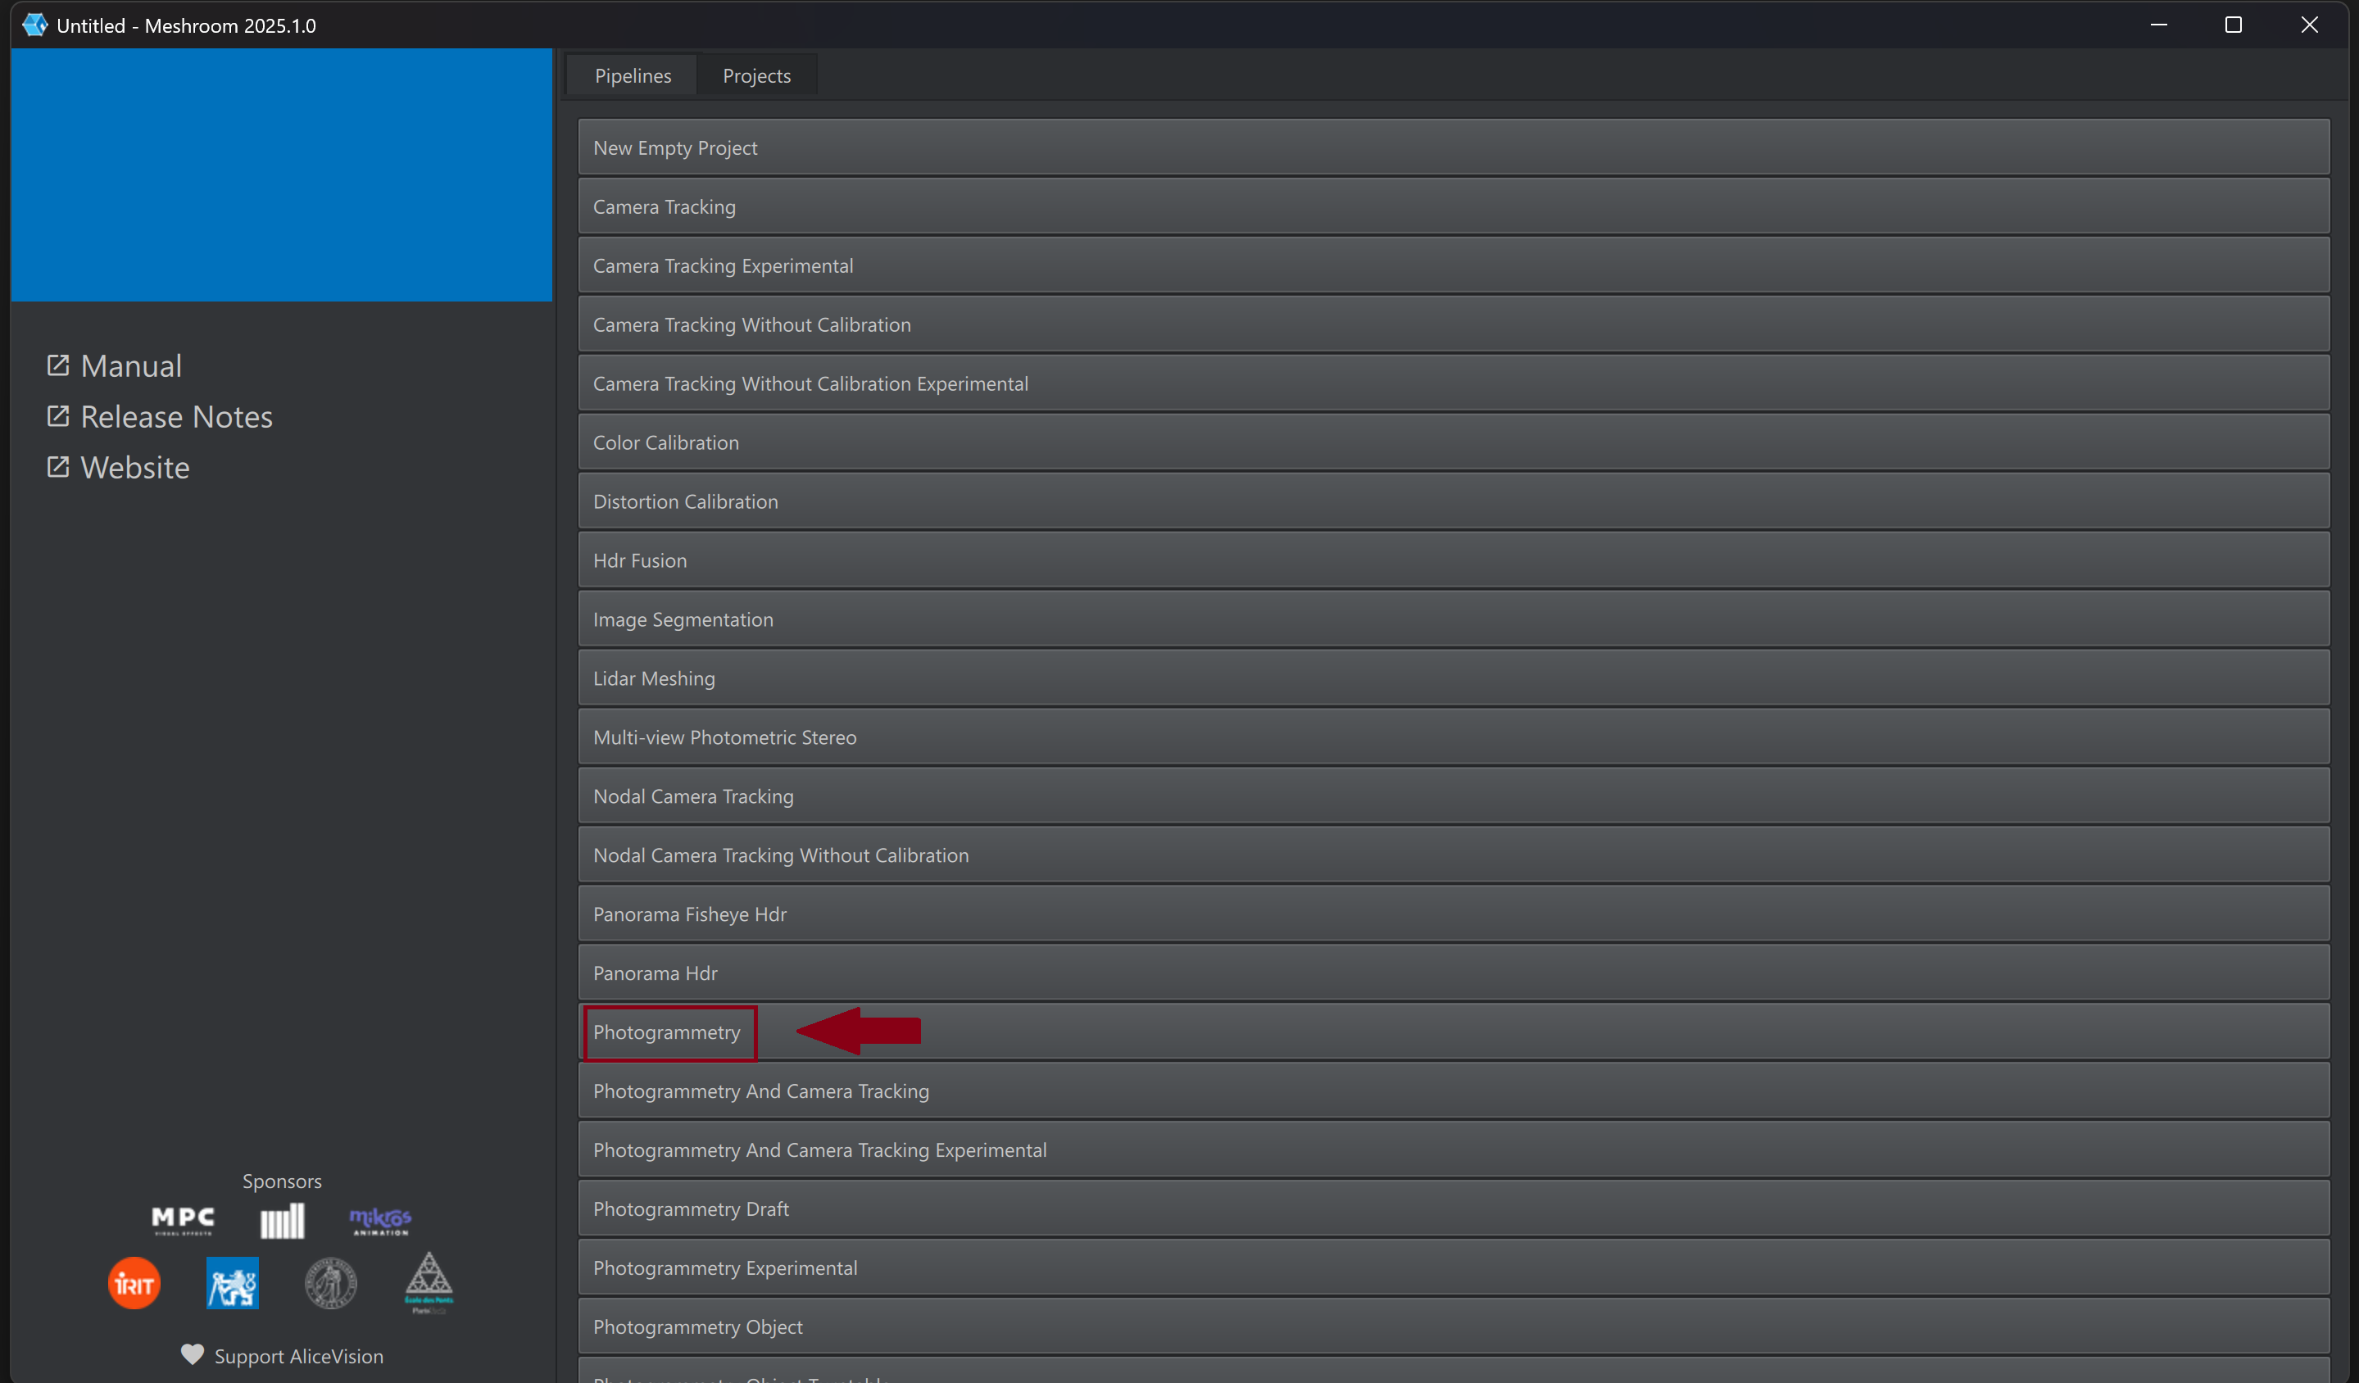Open the Color Calibration pipeline
2359x1383 pixels.
pos(1453,442)
